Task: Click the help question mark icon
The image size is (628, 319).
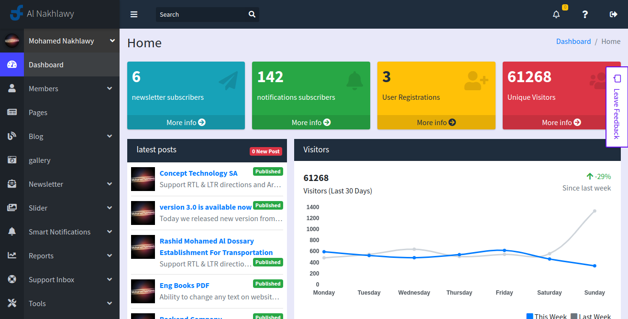Action: click(x=585, y=14)
